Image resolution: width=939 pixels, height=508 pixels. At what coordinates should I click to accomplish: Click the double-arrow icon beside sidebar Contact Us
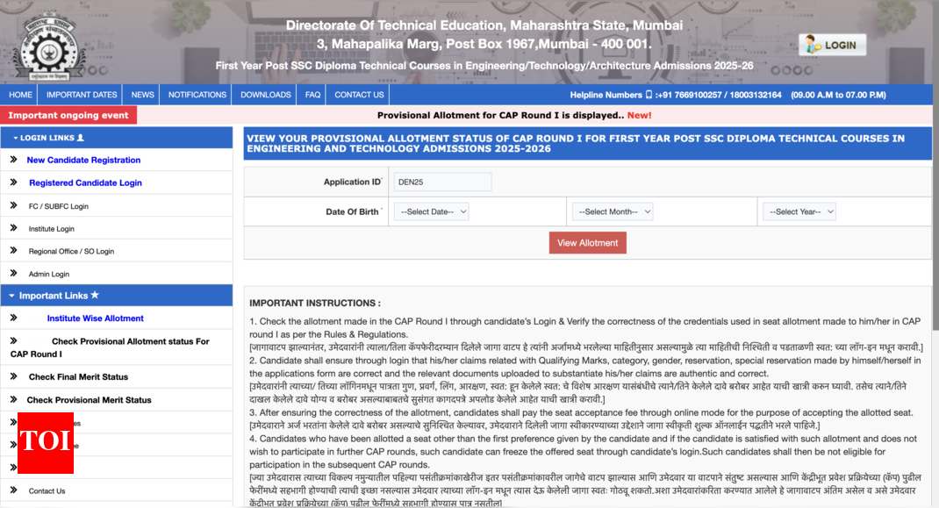click(x=14, y=490)
